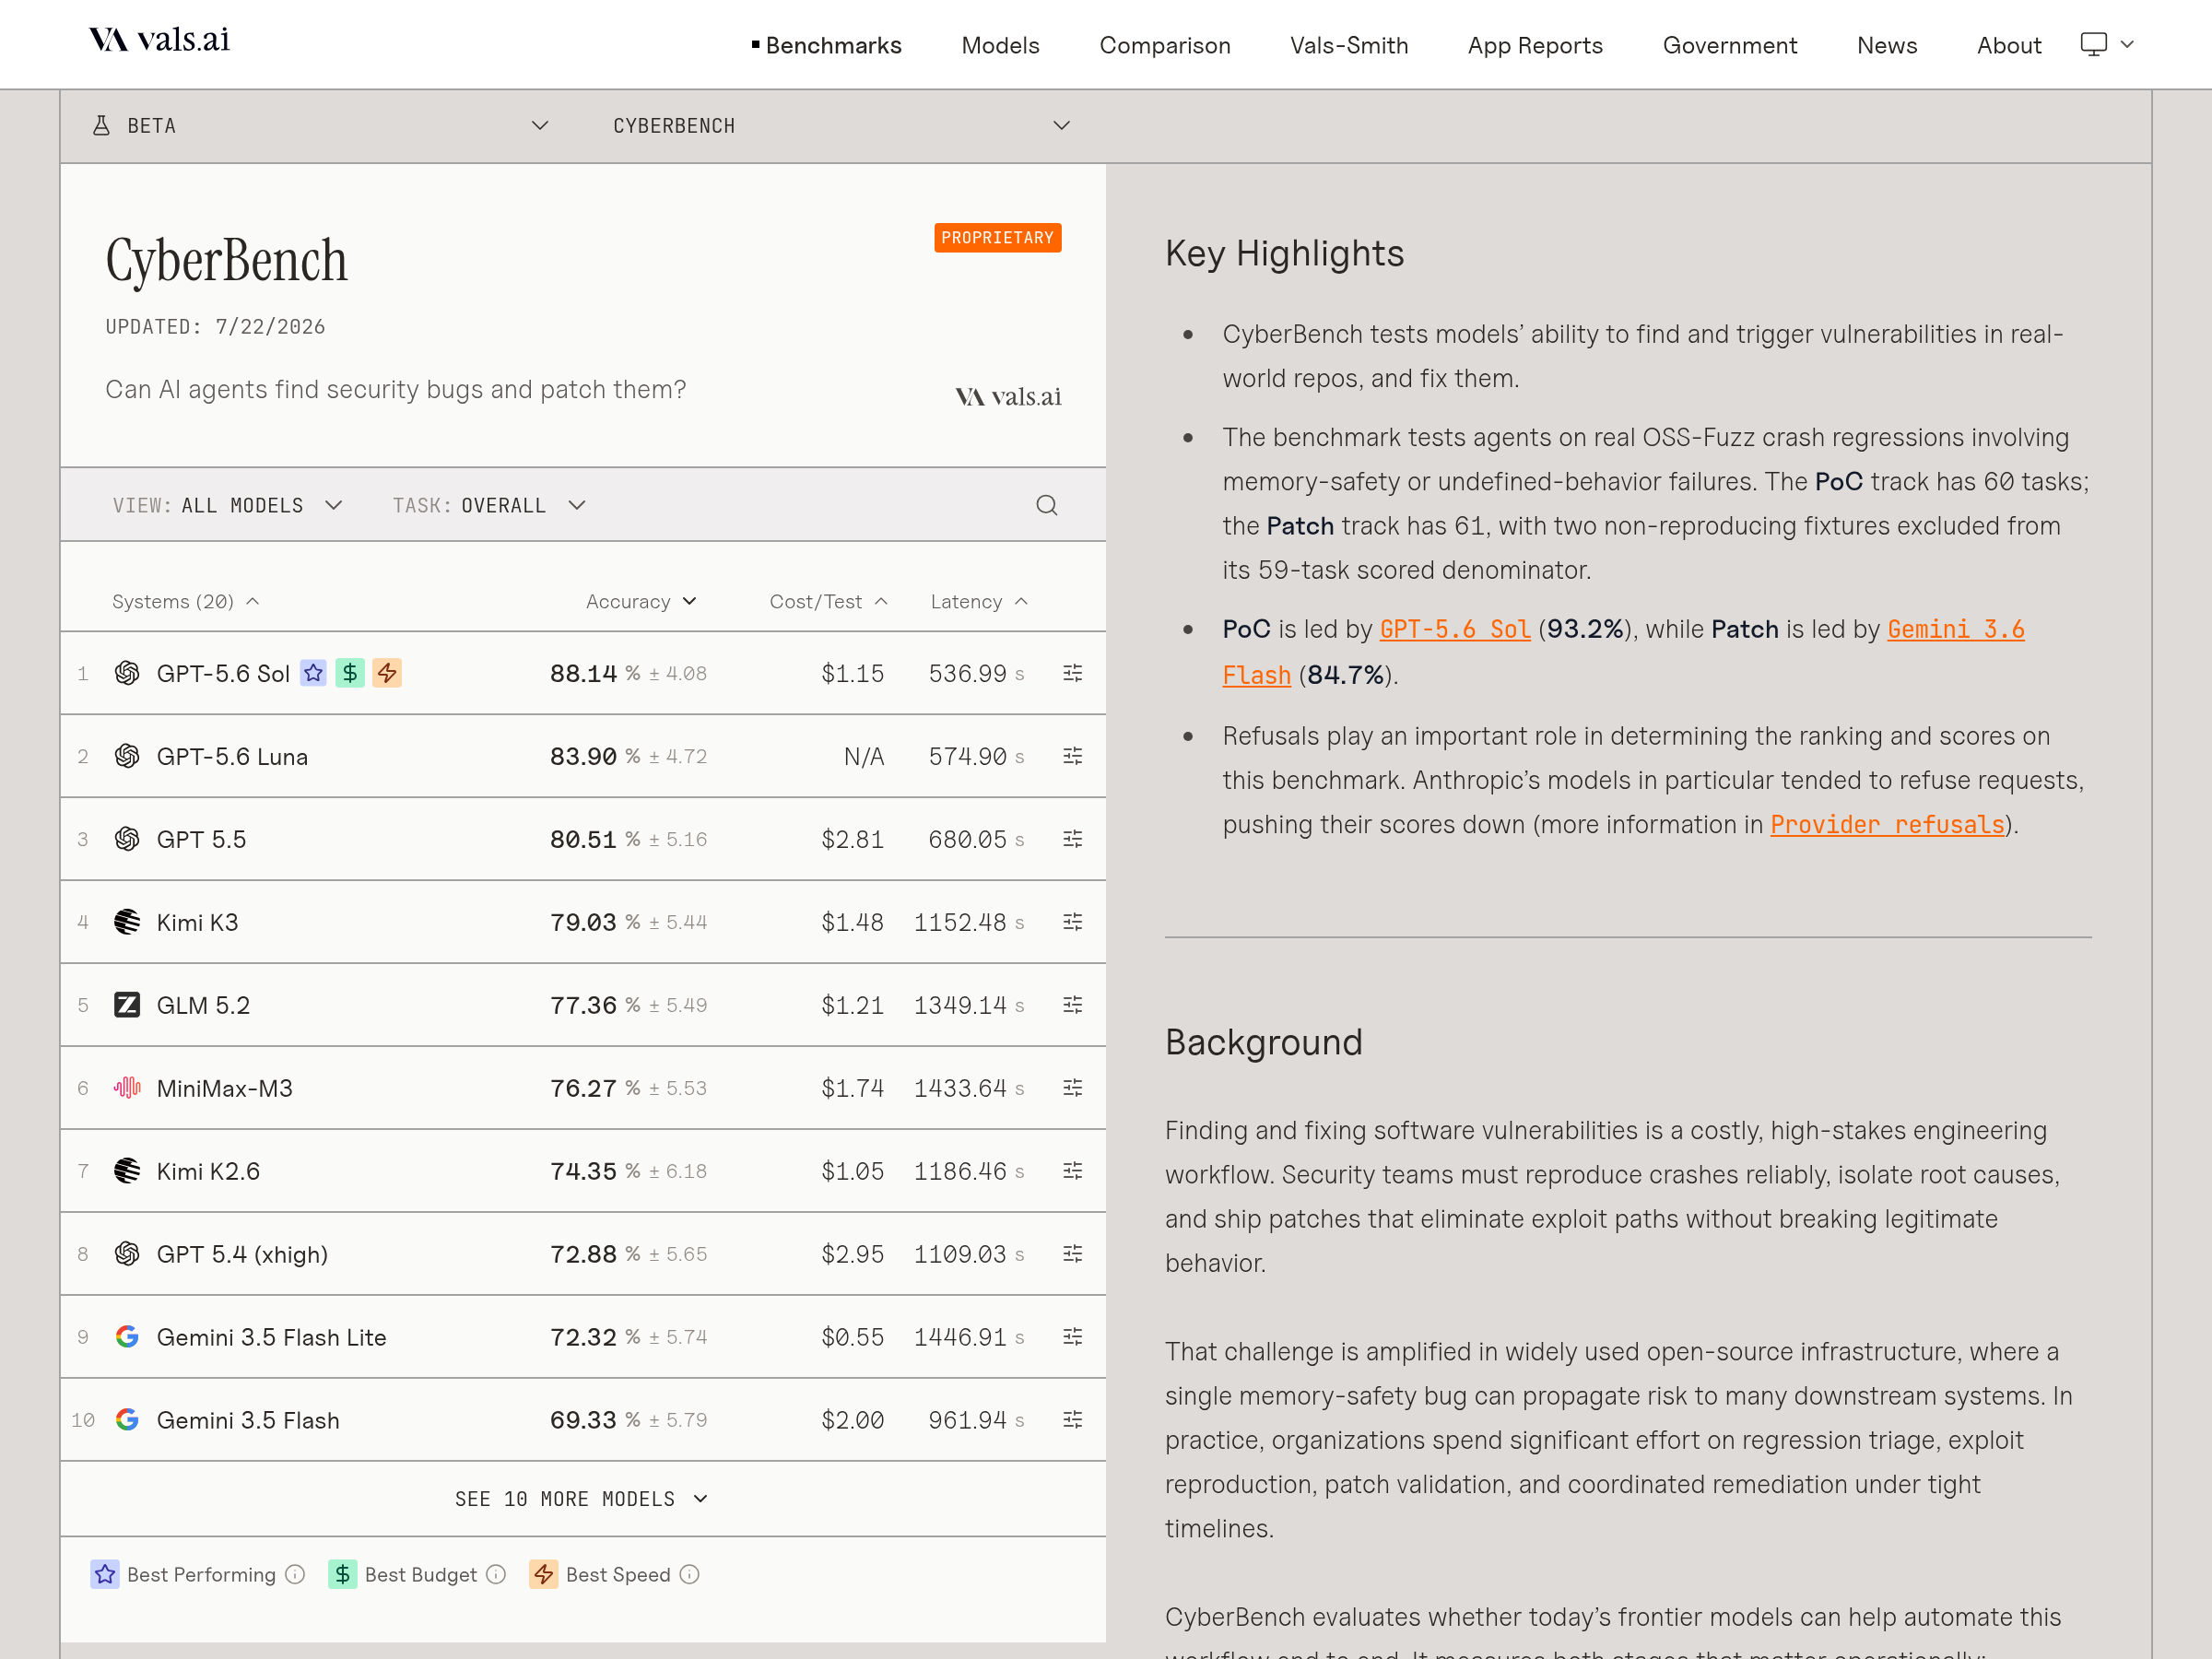Sort by Accuracy column header
The image size is (2212, 1659).
pyautogui.click(x=641, y=601)
